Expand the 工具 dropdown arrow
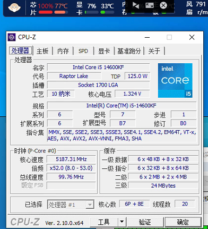208x229 pixels. 122,222
